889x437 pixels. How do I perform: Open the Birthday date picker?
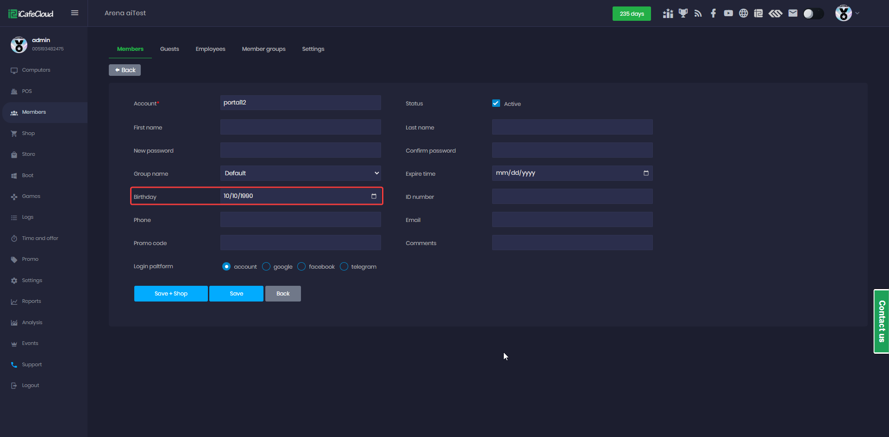[x=374, y=196]
